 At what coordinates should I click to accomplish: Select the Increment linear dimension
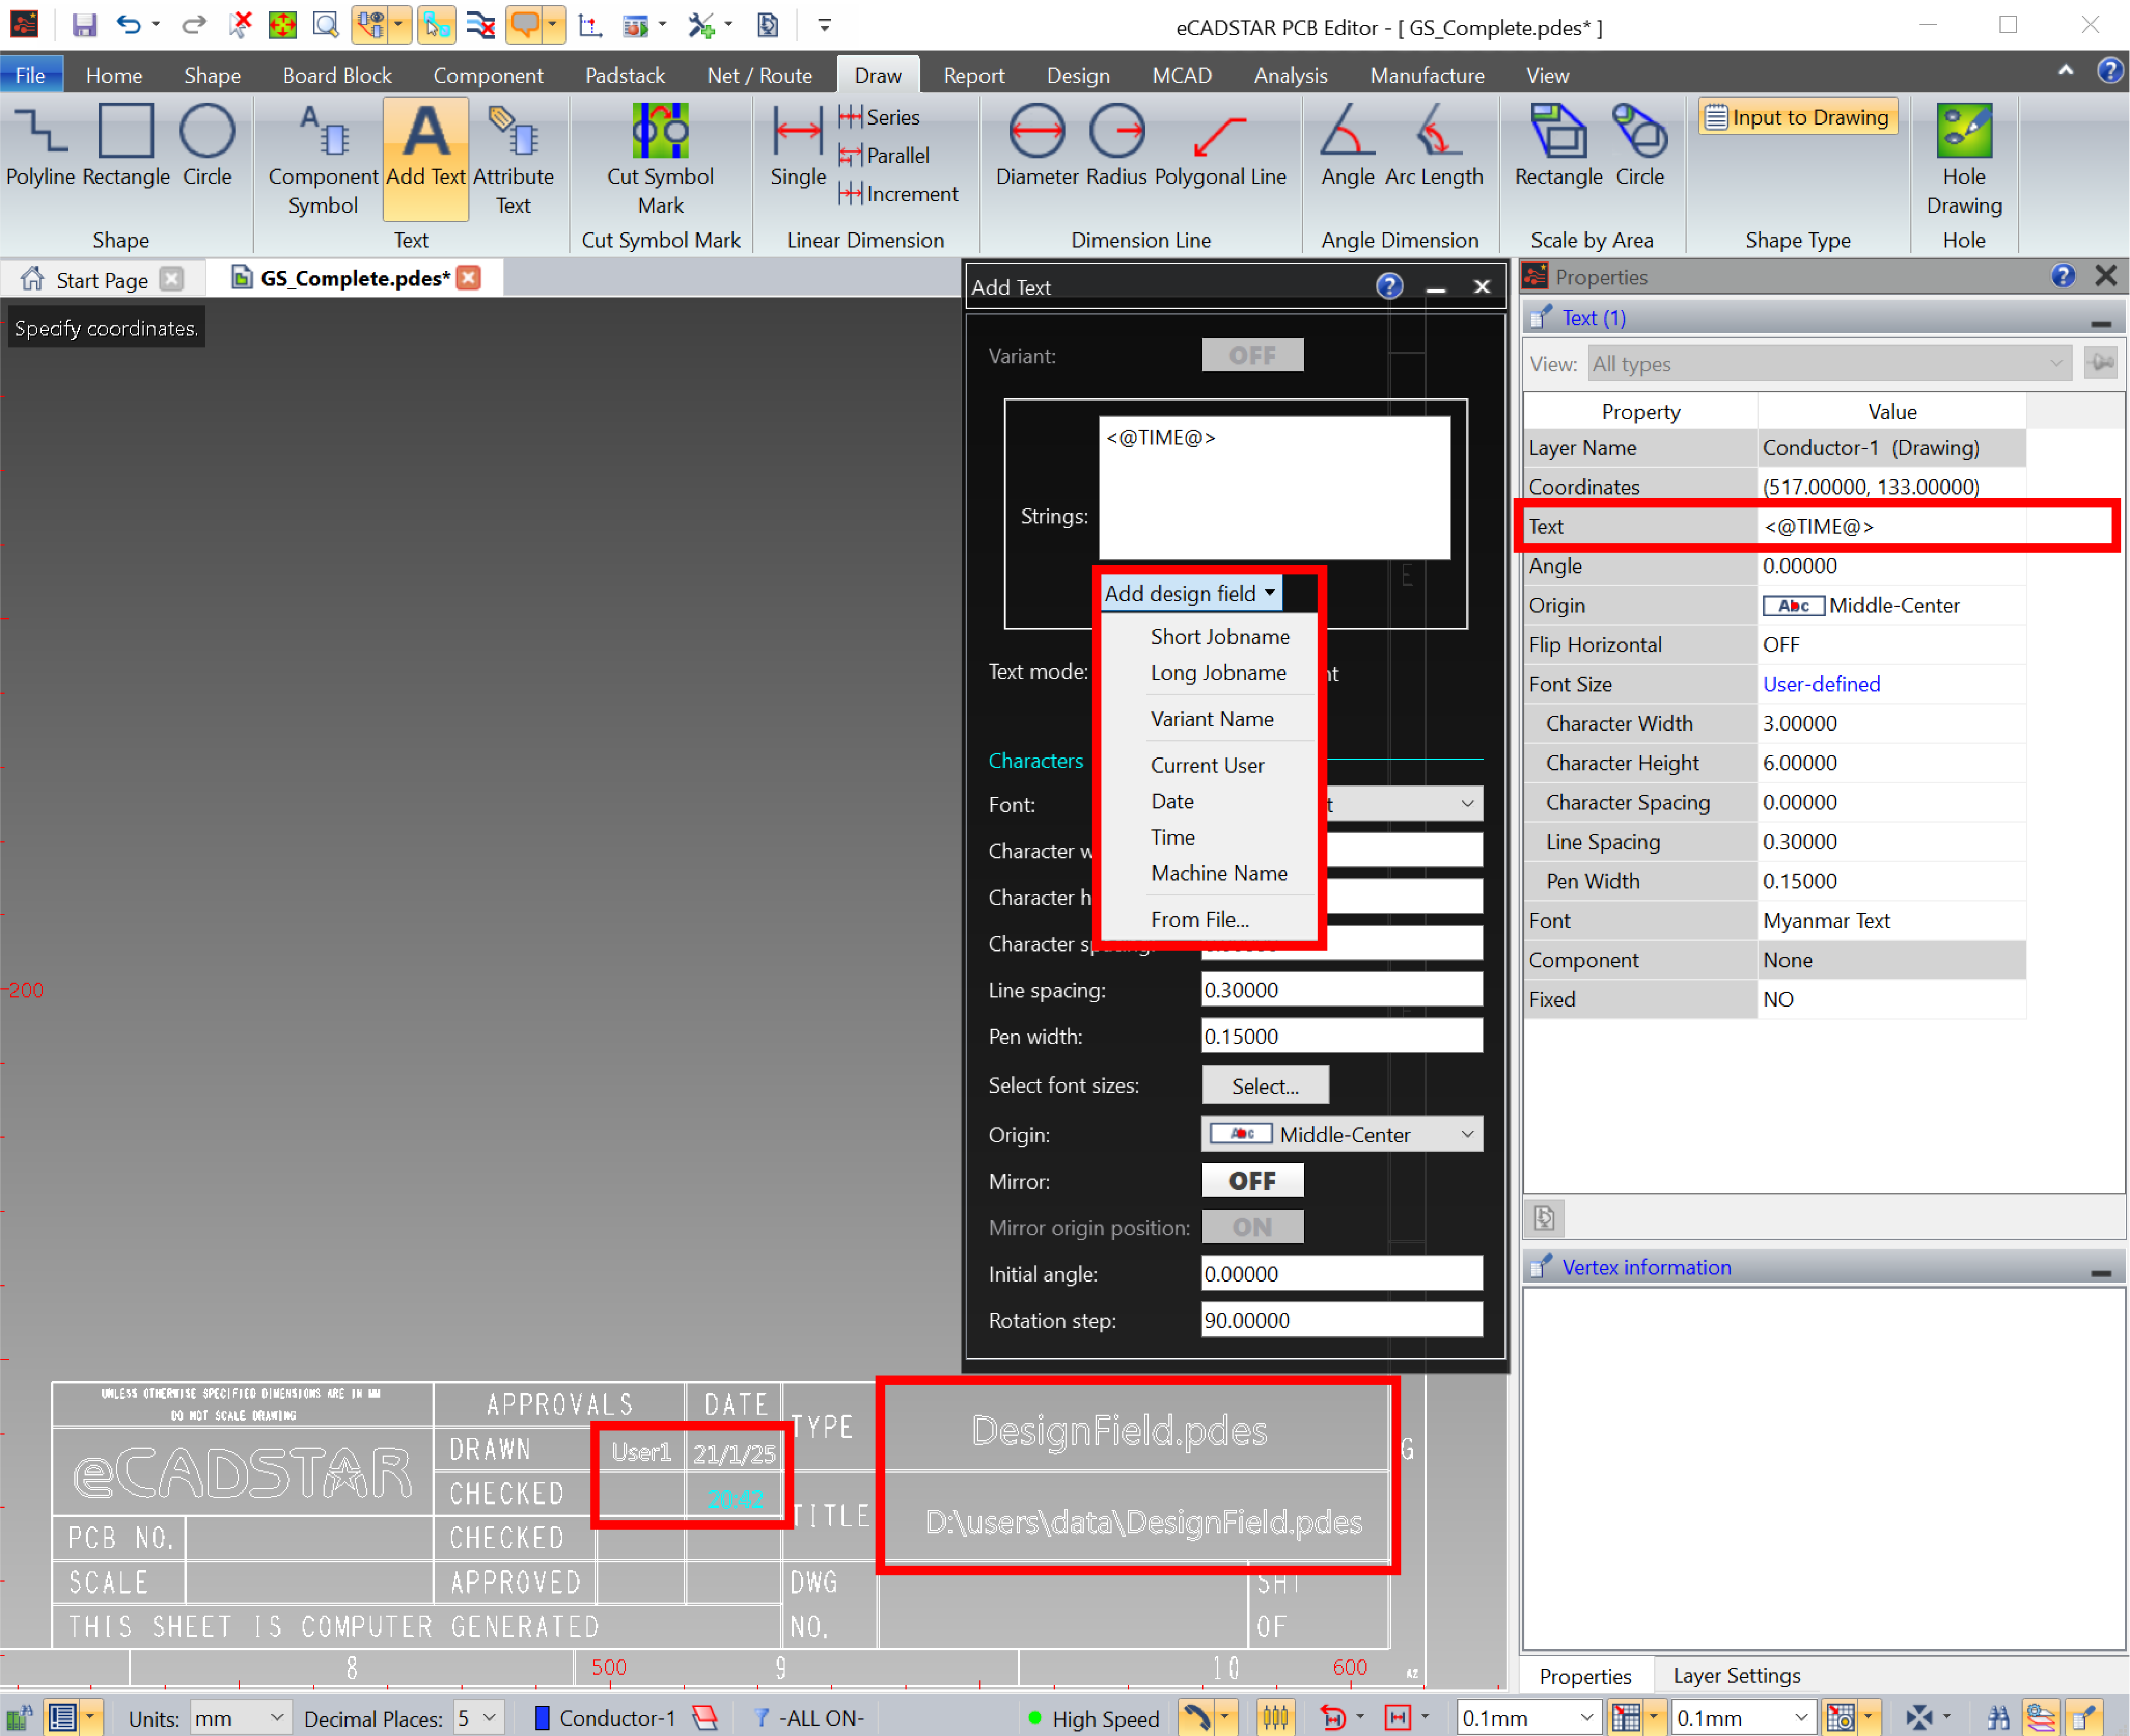tap(899, 194)
